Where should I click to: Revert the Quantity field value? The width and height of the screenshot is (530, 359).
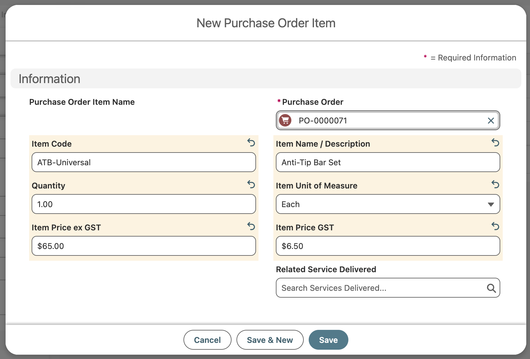[x=251, y=184]
